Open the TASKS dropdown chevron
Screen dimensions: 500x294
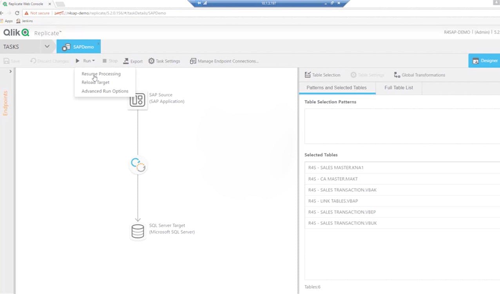pyautogui.click(x=47, y=47)
